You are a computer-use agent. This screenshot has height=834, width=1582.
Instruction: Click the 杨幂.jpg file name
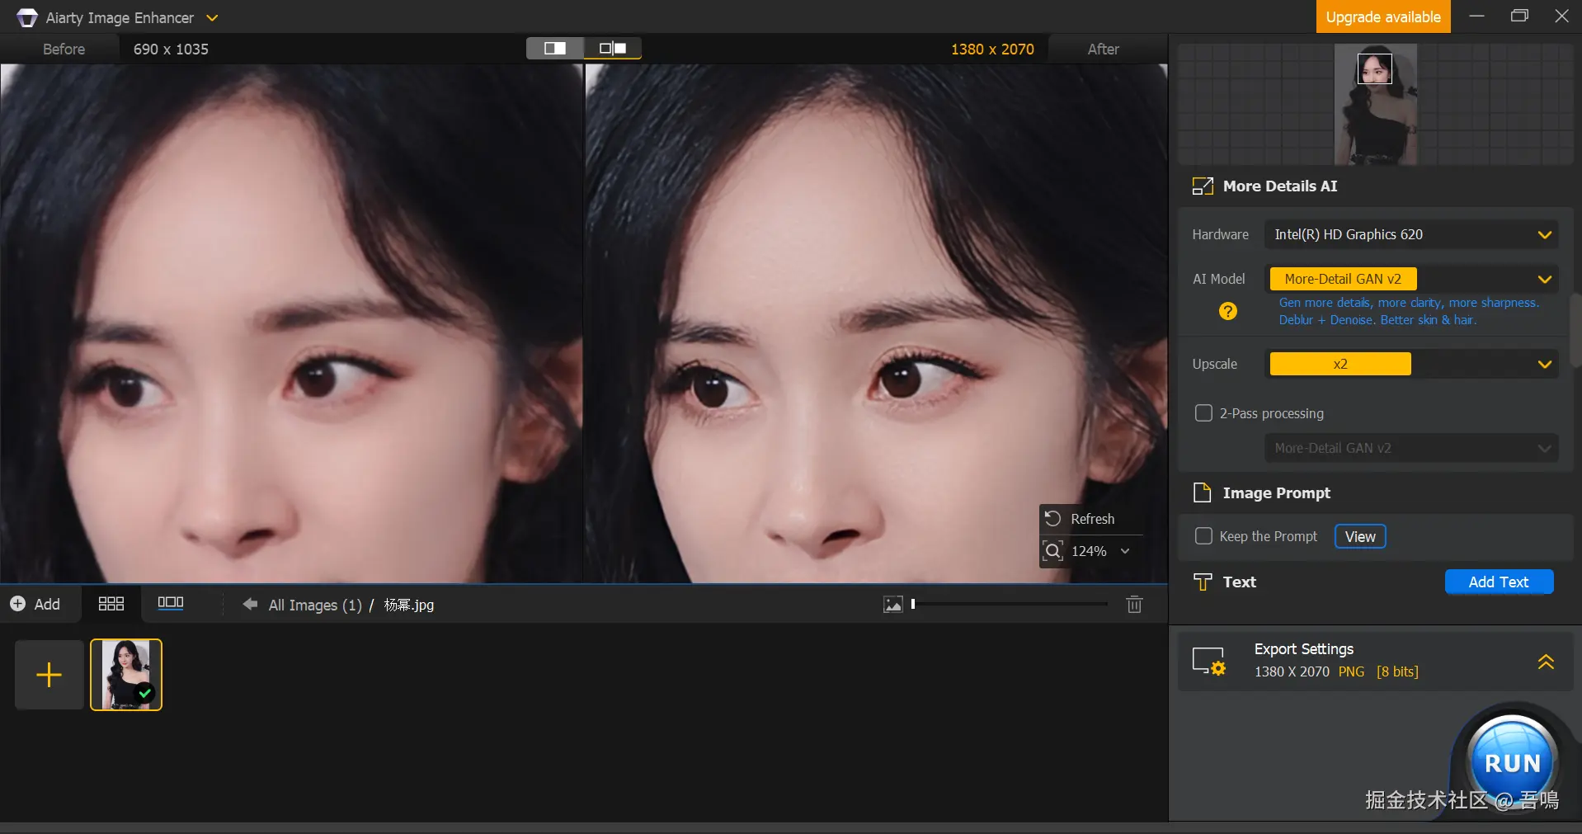point(409,605)
